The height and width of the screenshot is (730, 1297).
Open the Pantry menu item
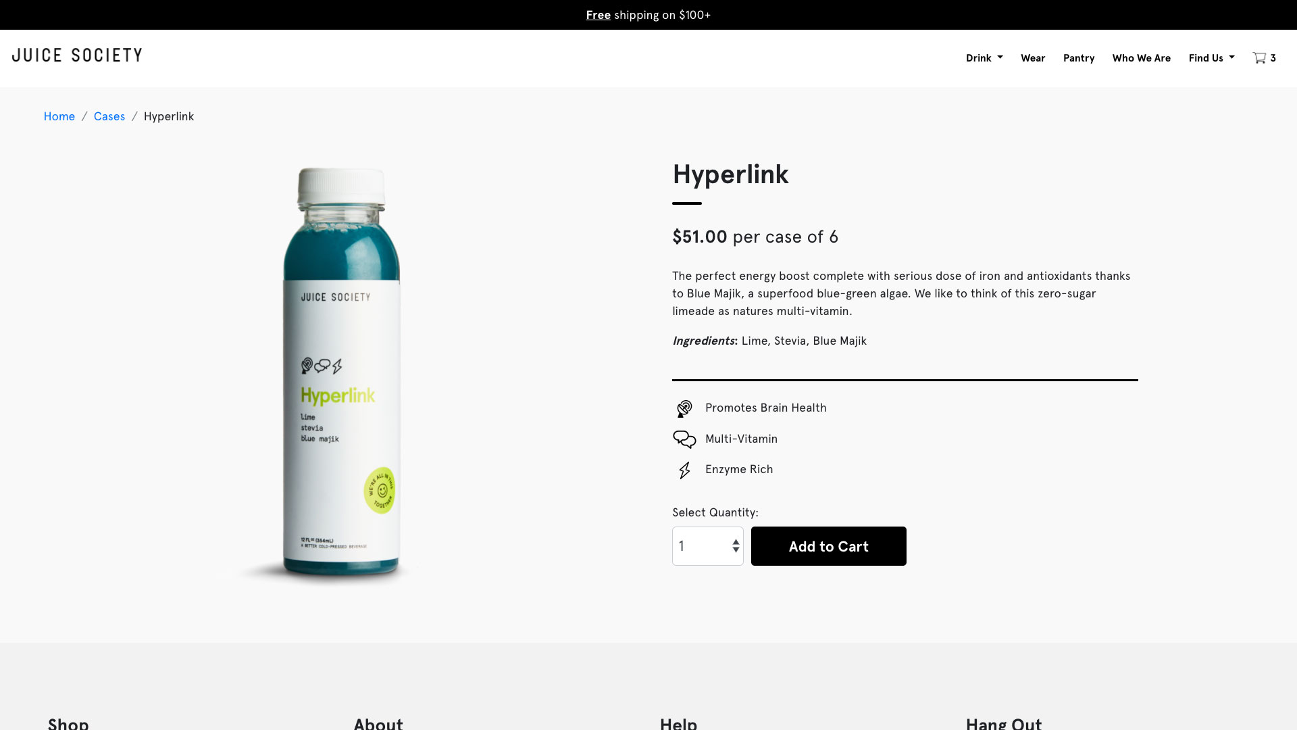click(x=1079, y=58)
